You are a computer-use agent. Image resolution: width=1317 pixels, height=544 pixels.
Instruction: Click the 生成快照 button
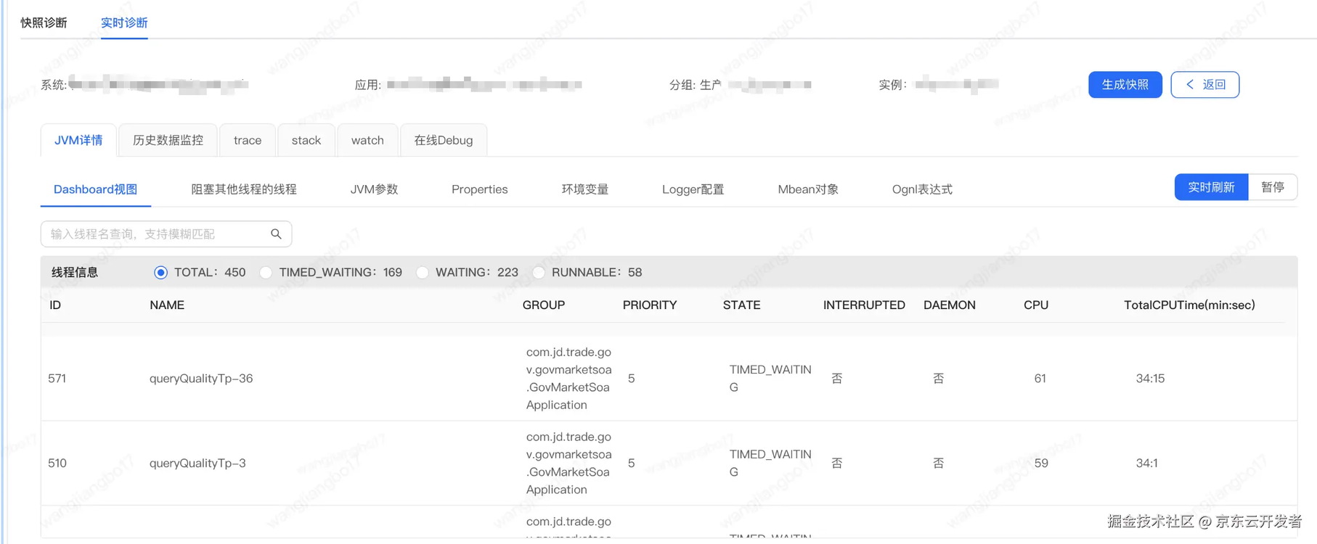(1125, 85)
